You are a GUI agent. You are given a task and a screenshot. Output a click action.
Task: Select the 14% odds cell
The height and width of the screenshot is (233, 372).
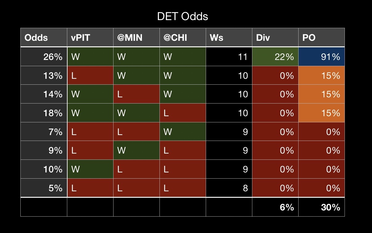[x=44, y=94]
